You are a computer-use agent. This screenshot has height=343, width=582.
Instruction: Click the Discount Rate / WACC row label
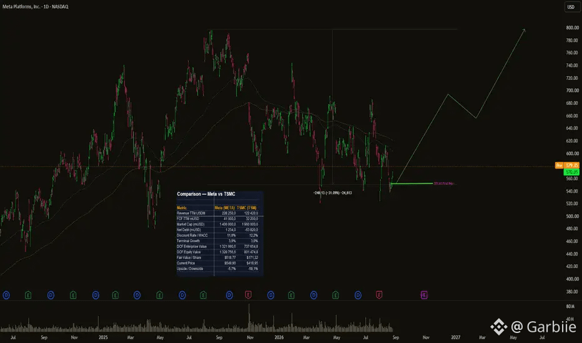[x=192, y=236]
